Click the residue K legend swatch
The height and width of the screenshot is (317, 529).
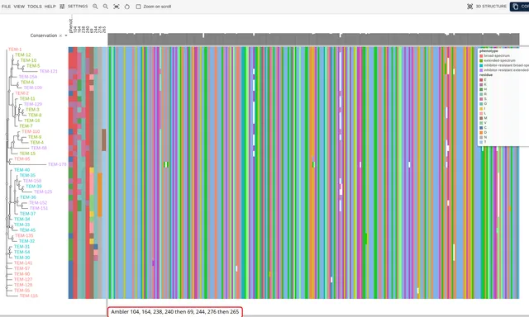pos(481,84)
